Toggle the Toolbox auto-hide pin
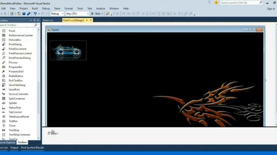Screen dimensions: 277x155 coord(35,20)
